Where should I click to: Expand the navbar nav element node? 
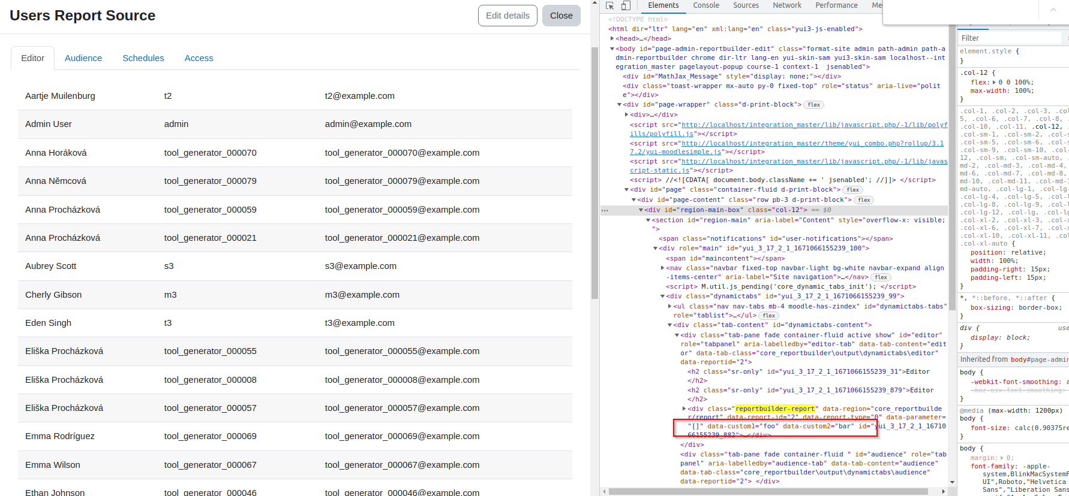click(x=662, y=268)
